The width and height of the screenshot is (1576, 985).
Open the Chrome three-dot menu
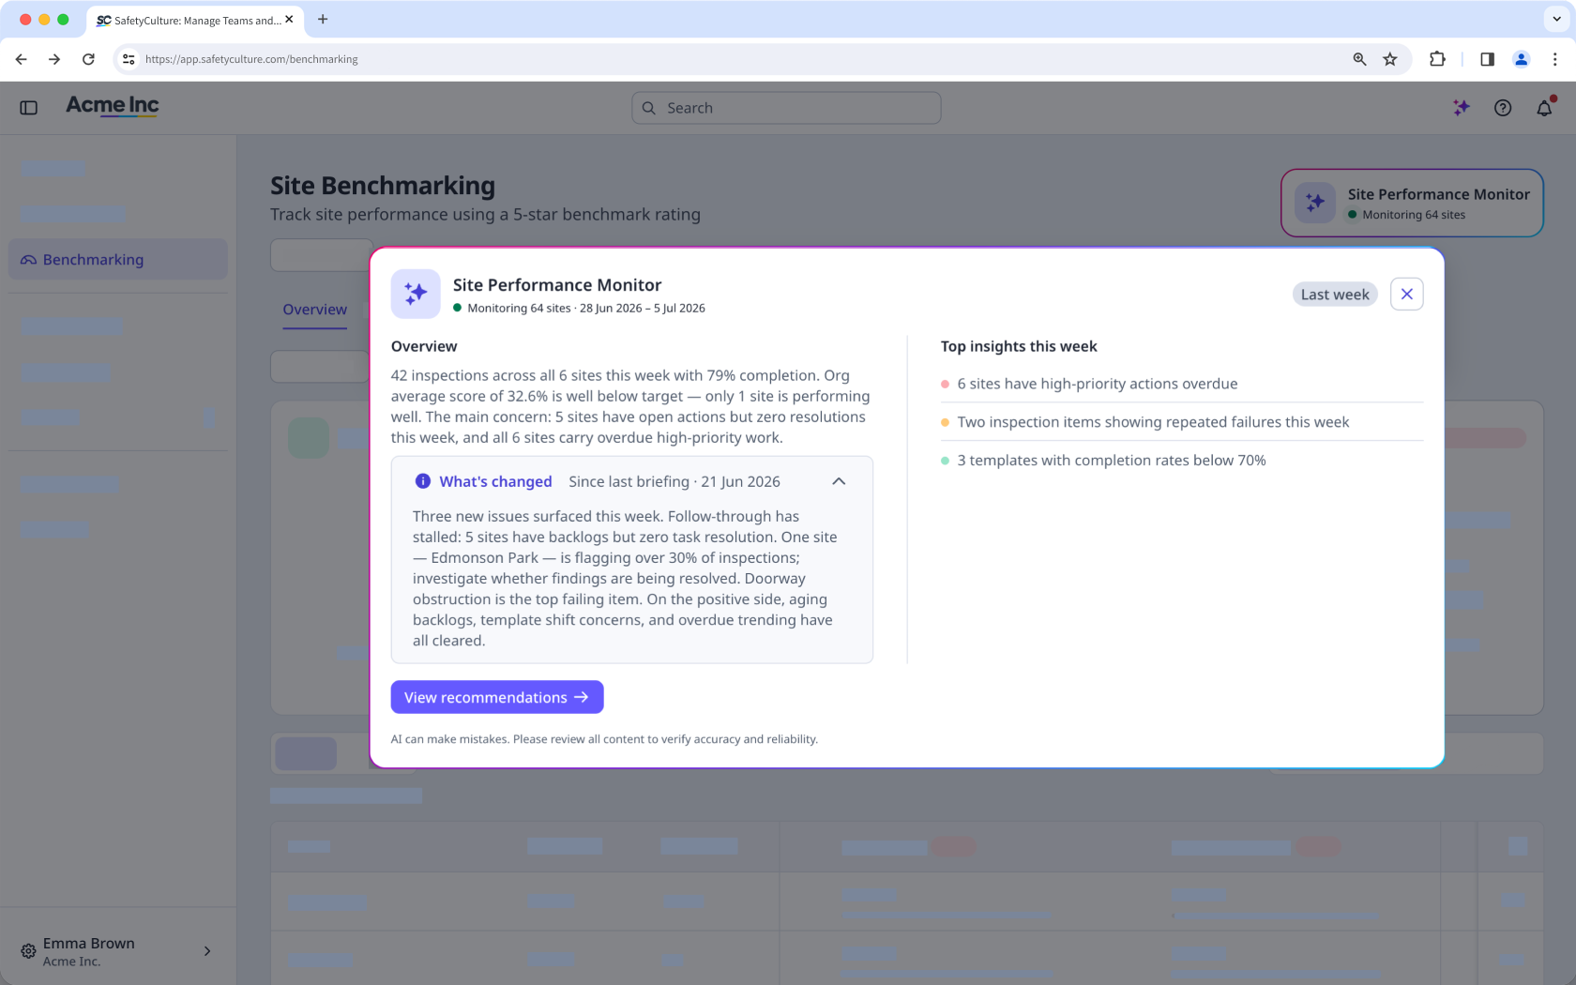click(1555, 59)
